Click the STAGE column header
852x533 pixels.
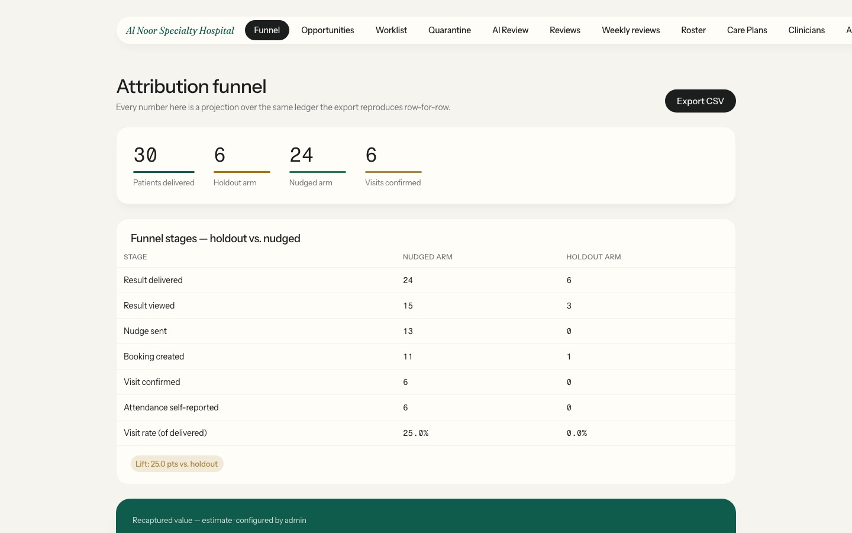pos(135,257)
